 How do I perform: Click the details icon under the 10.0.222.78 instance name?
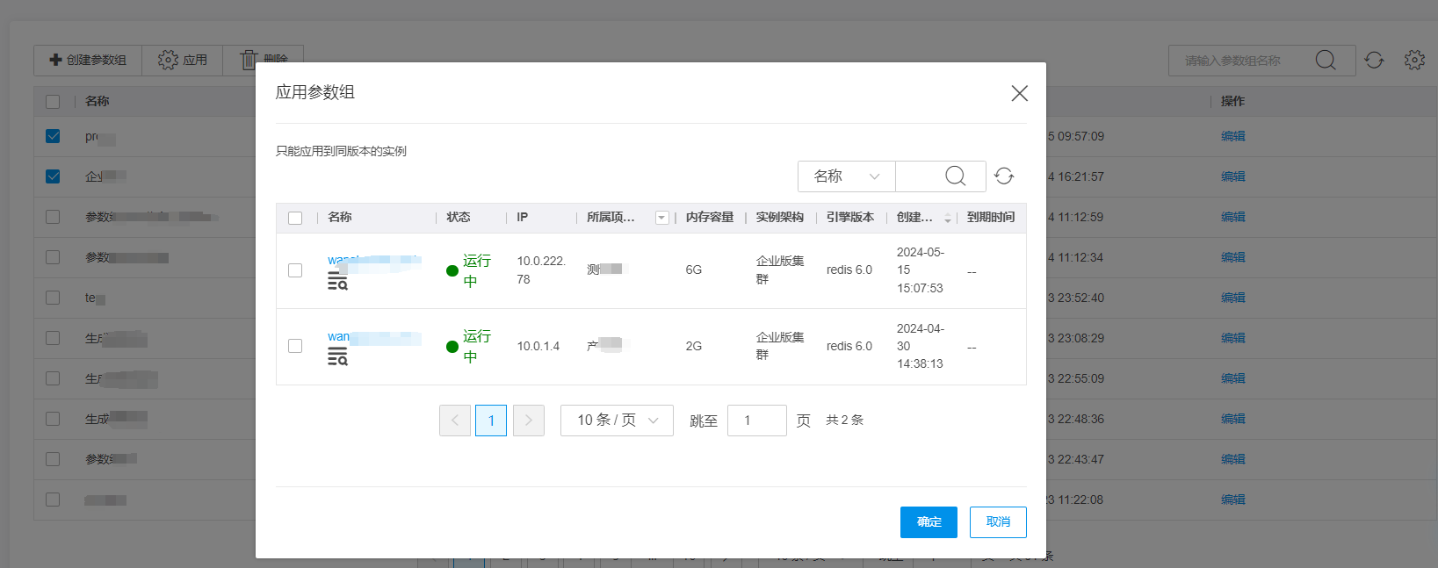337,281
